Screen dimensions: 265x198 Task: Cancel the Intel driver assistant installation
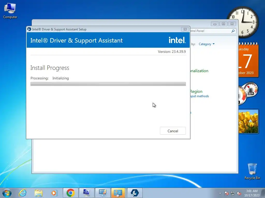[173, 131]
